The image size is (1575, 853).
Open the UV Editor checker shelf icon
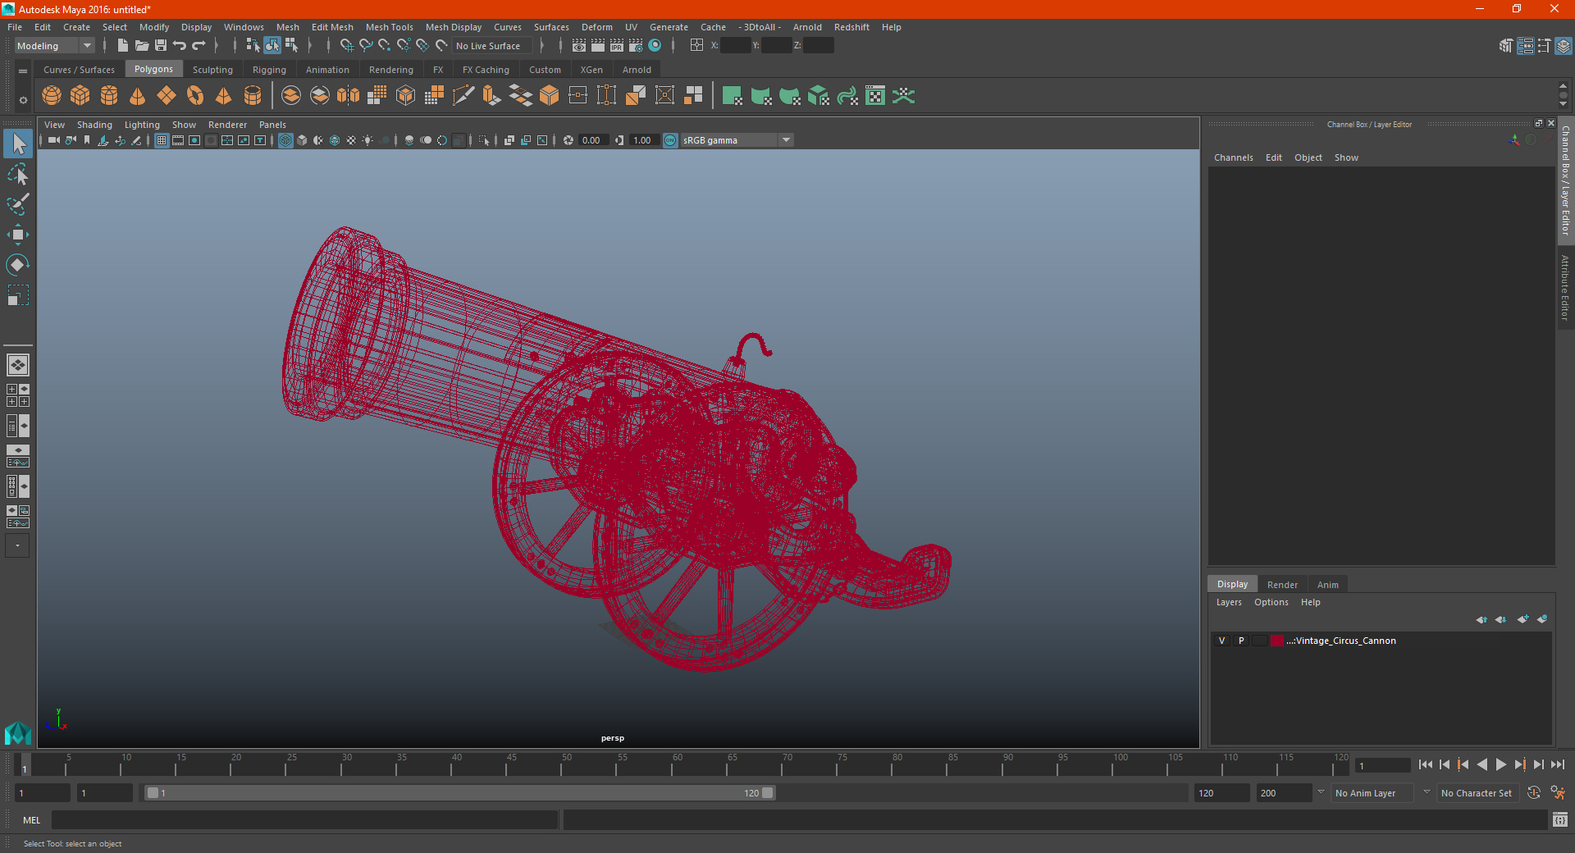point(875,96)
